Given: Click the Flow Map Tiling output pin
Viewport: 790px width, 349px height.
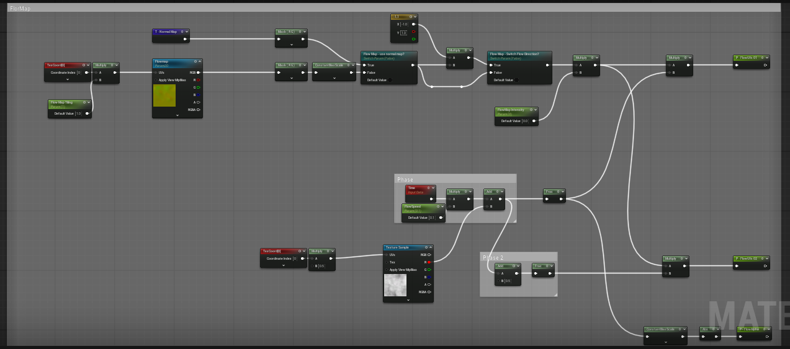Looking at the screenshot, I should [88, 113].
